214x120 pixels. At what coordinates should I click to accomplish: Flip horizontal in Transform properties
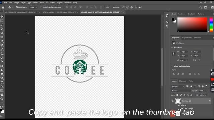click(195, 60)
